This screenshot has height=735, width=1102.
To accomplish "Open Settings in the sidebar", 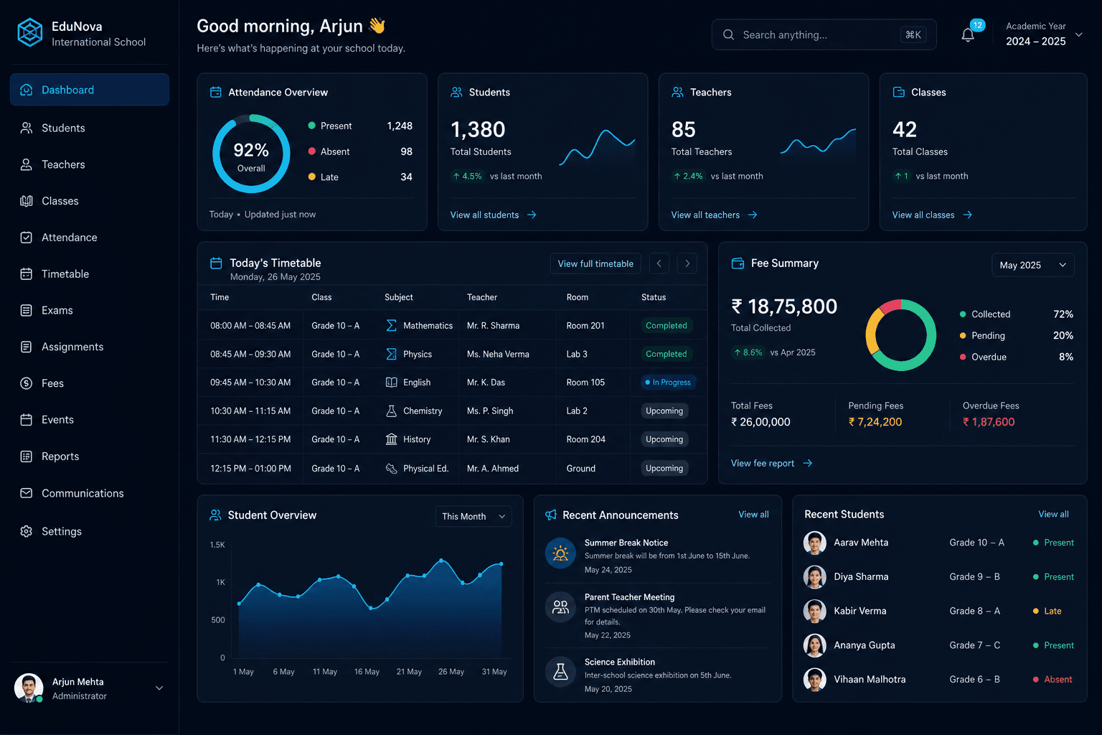I will [x=90, y=531].
